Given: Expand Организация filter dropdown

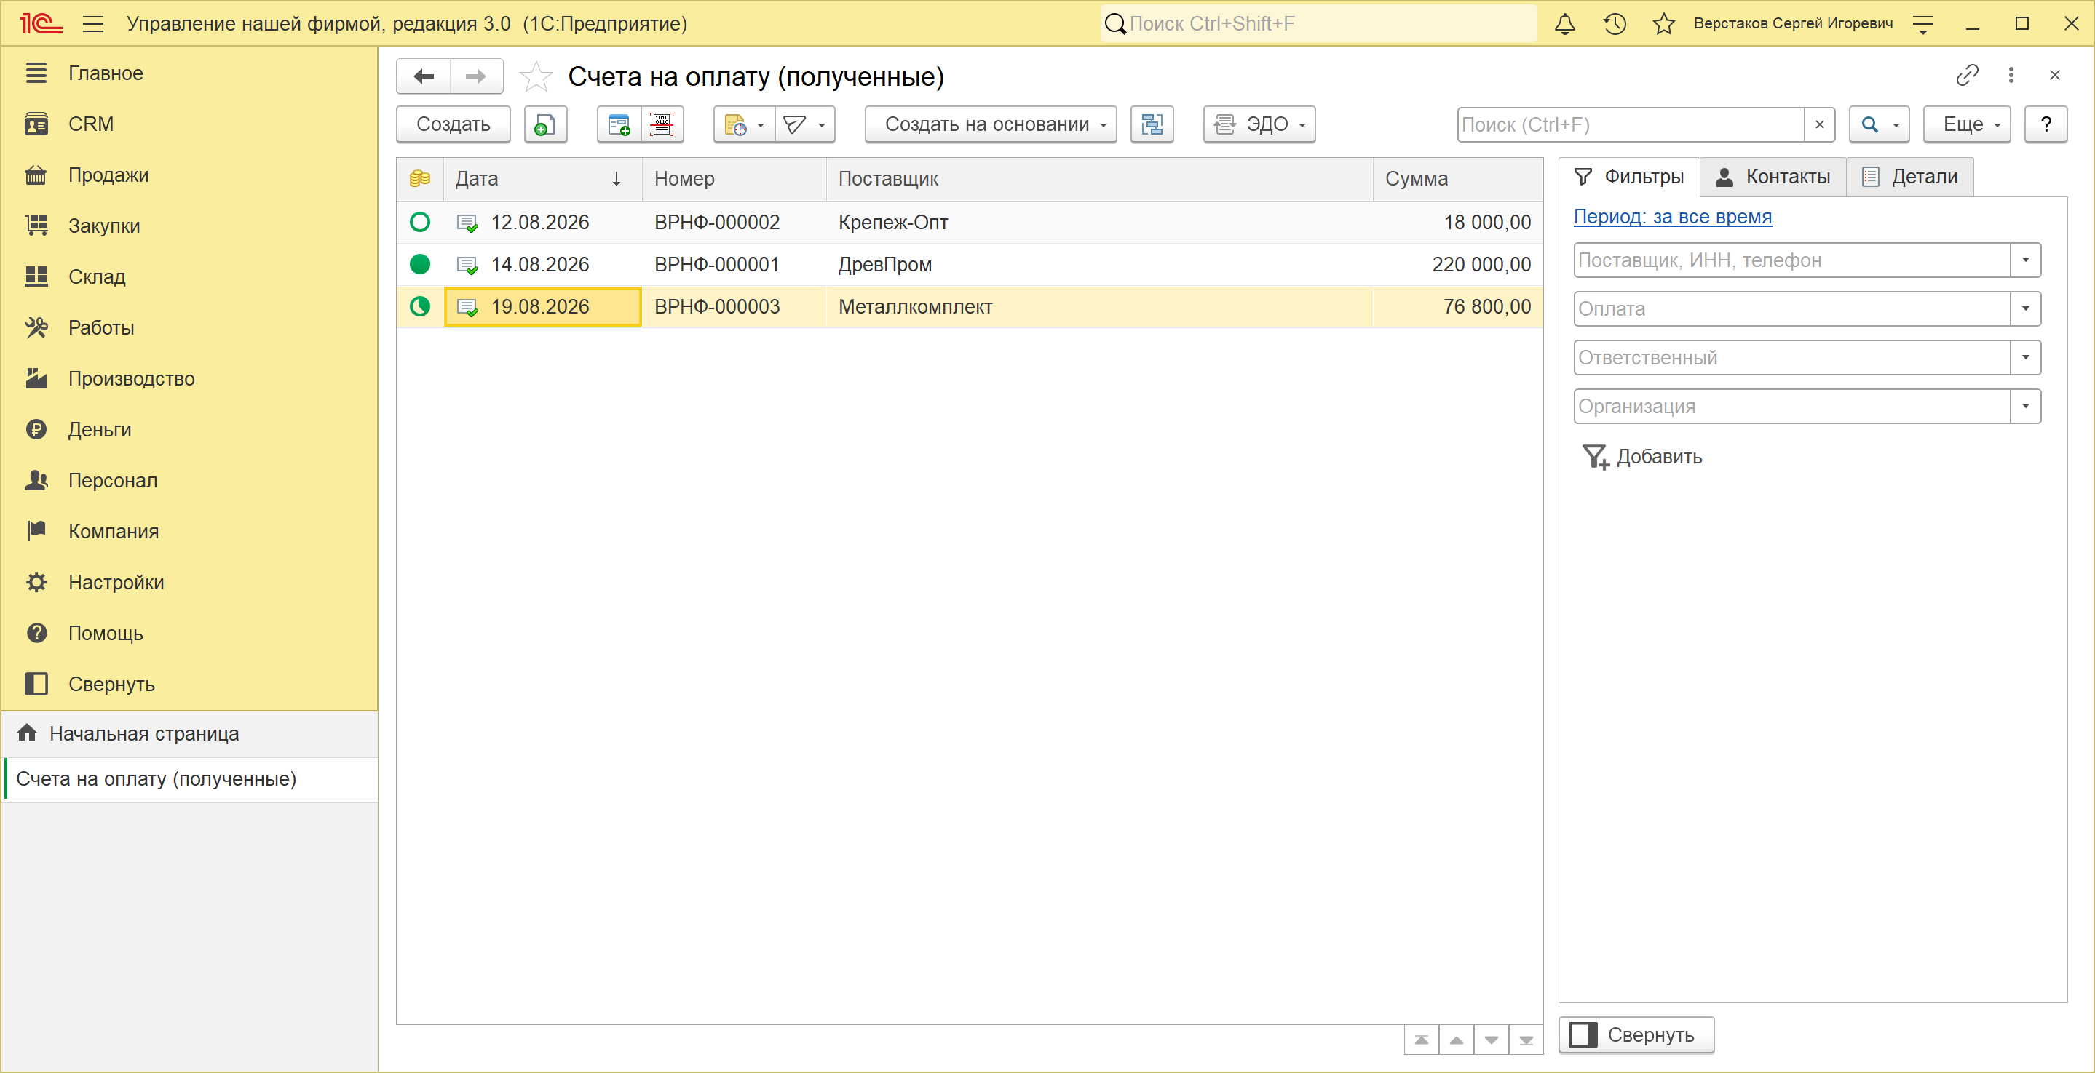Looking at the screenshot, I should pos(2025,407).
